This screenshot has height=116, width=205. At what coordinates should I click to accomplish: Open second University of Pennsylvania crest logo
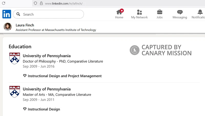coord(15,92)
